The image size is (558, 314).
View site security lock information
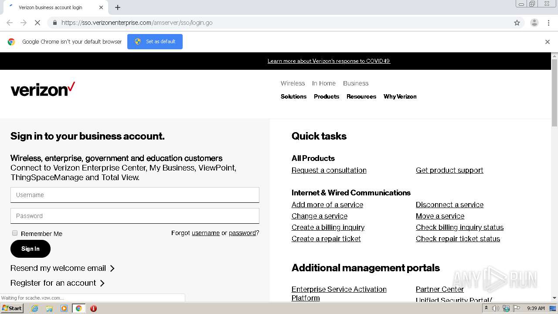[x=54, y=23]
